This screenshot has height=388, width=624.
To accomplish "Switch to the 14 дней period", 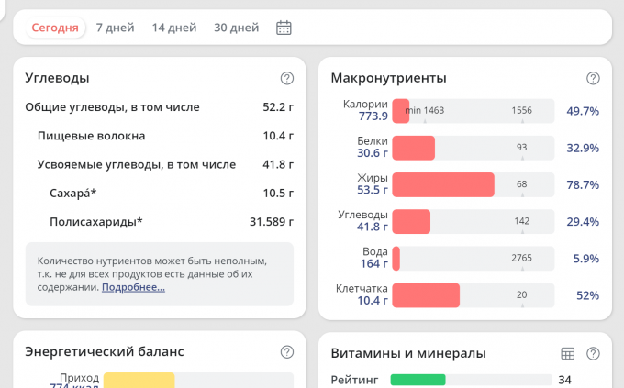I will pos(174,28).
